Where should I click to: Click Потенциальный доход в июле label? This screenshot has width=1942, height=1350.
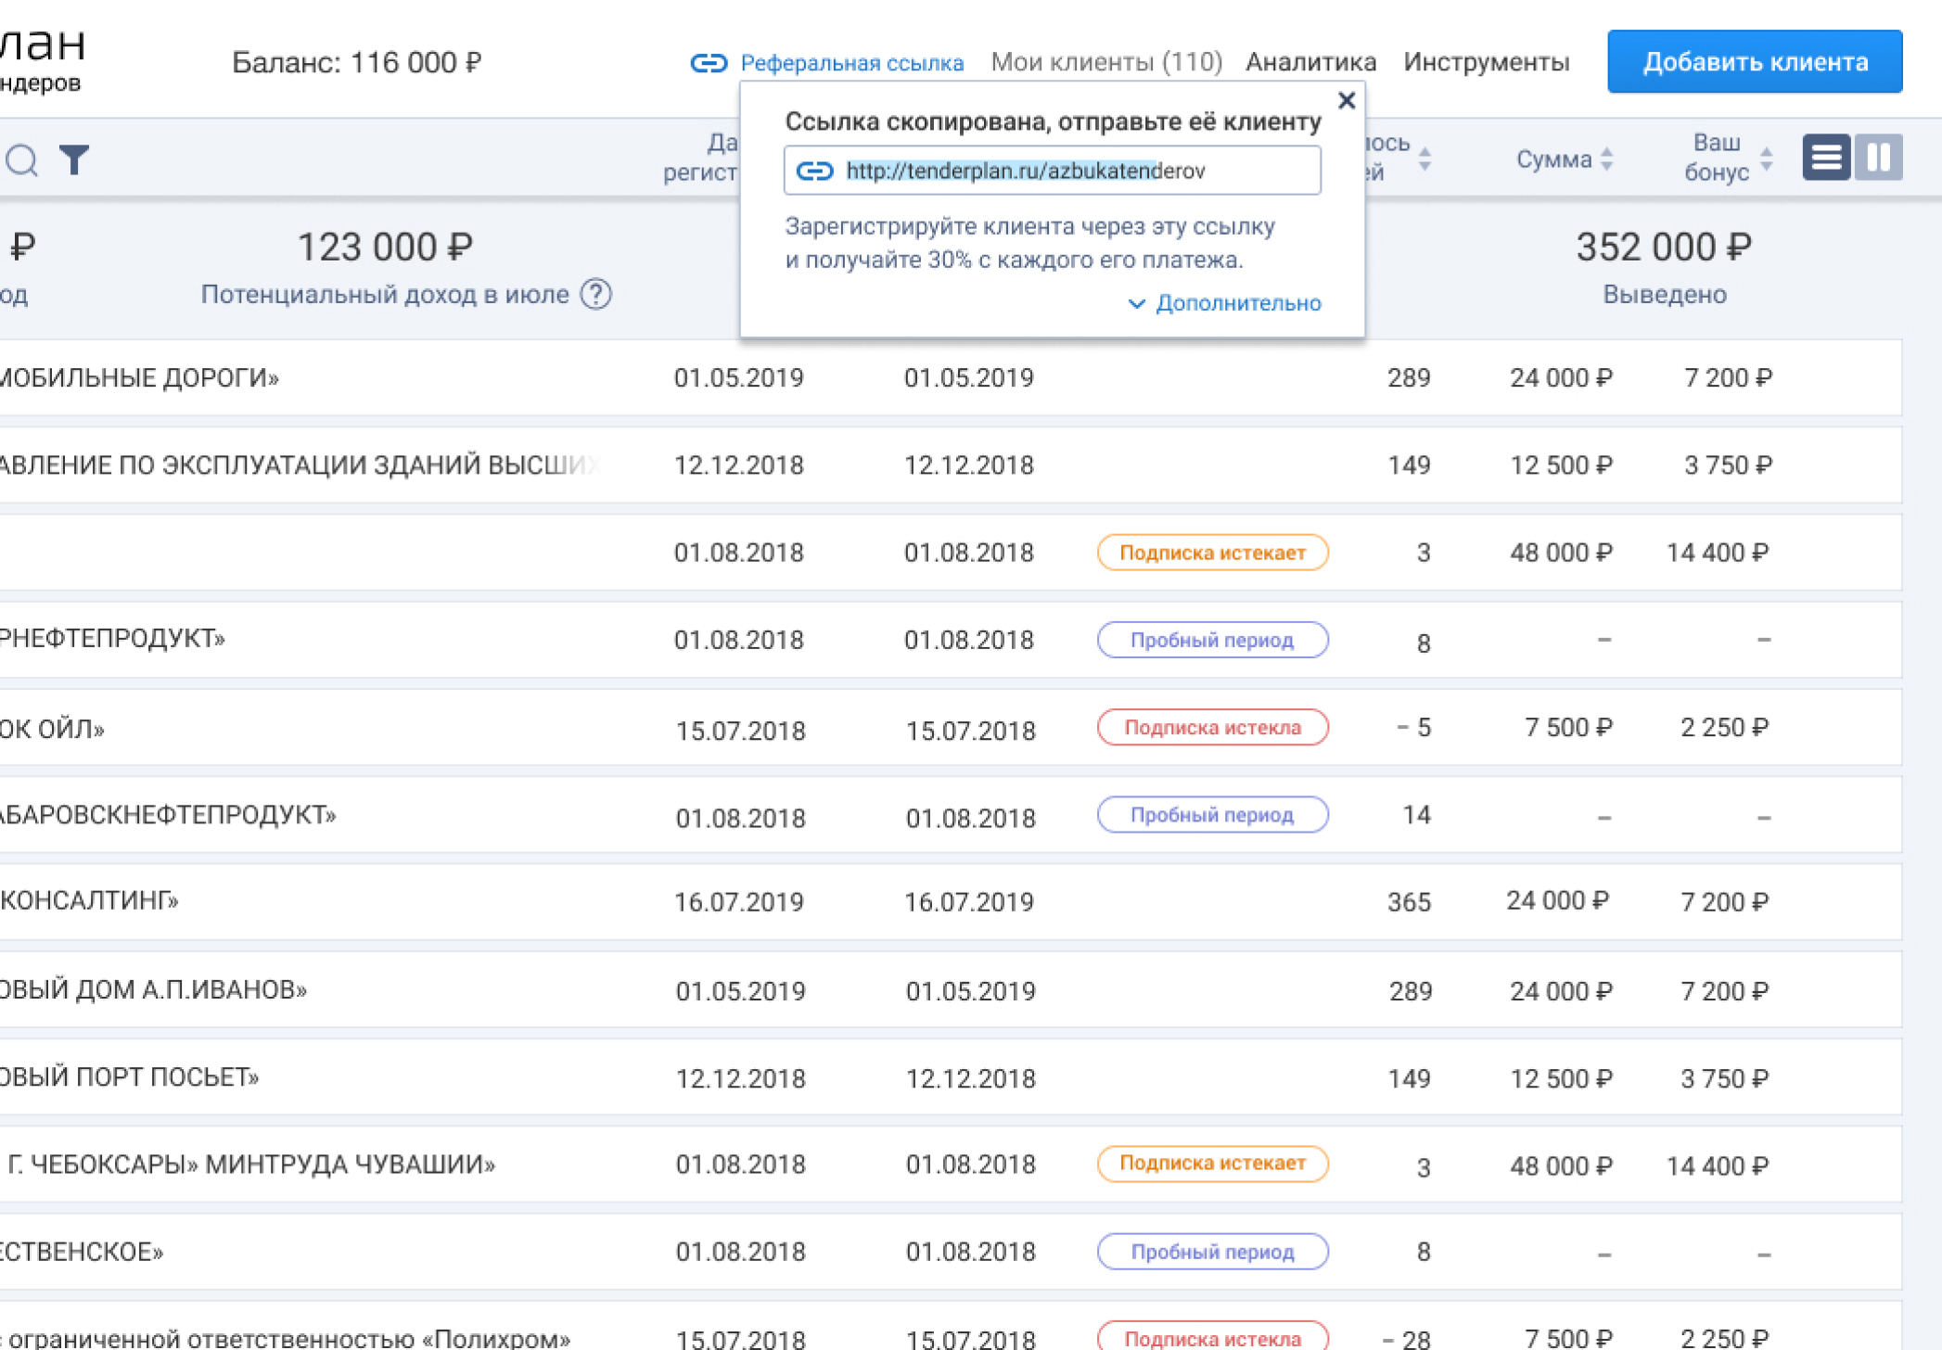coord(385,295)
